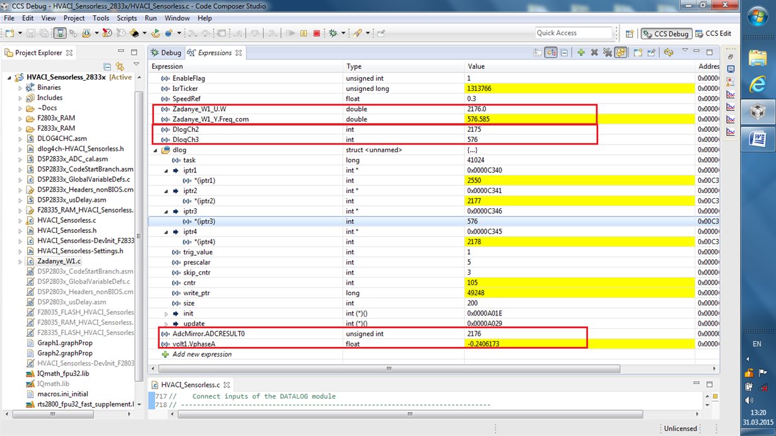Click the Expression column header
Image resolution: width=776 pixels, height=436 pixels.
click(x=245, y=66)
